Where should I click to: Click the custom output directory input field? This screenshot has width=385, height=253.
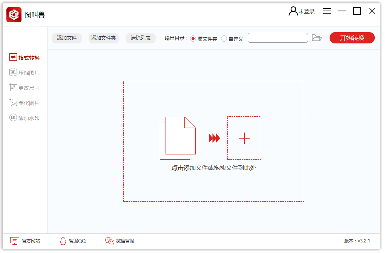pos(278,38)
